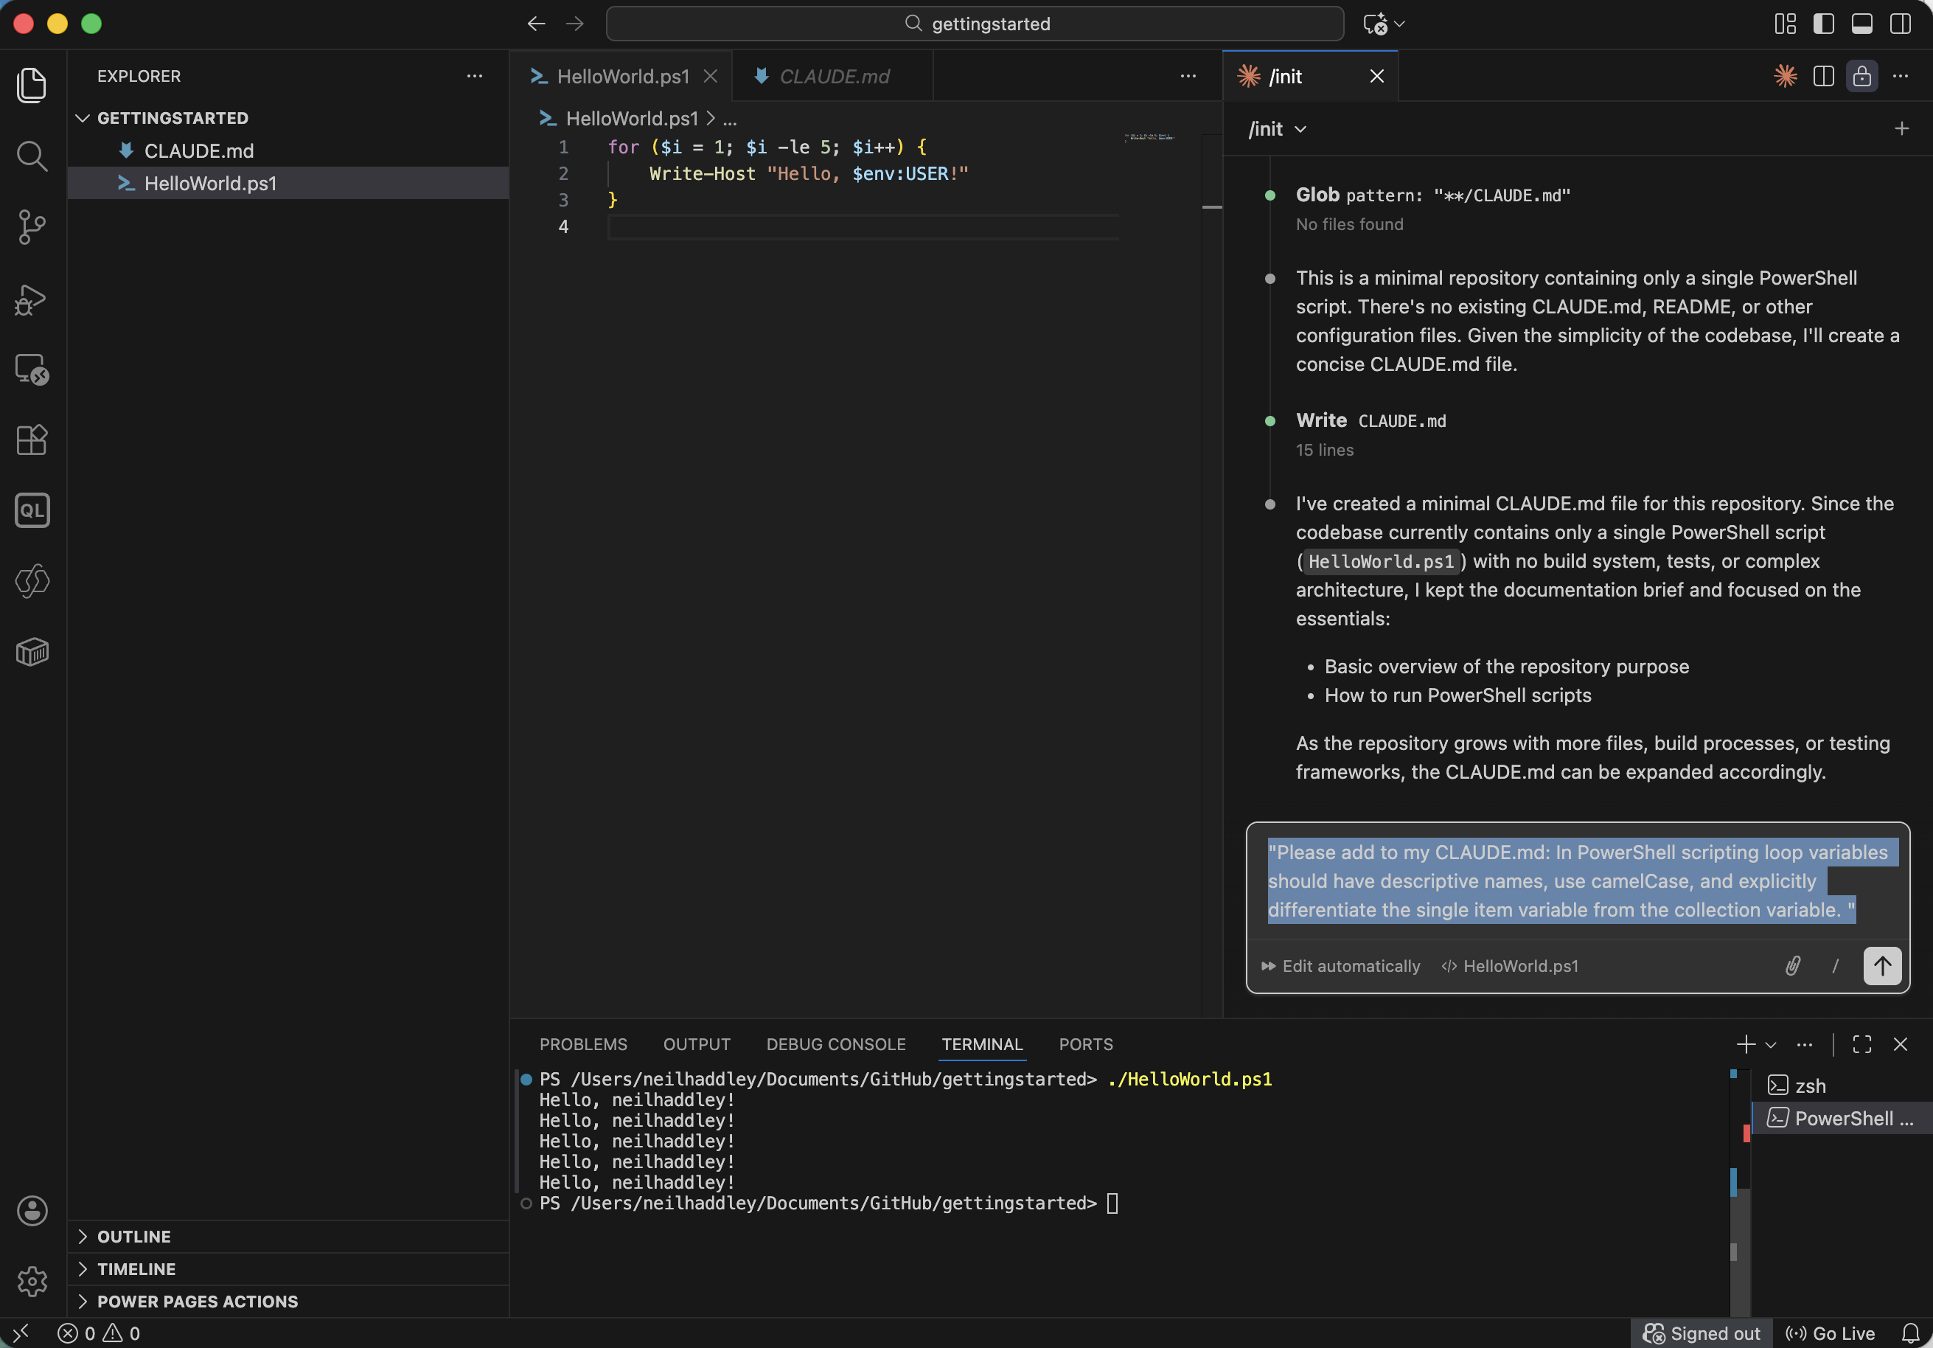Image resolution: width=1933 pixels, height=1348 pixels.
Task: Open the Extensions view
Action: pyautogui.click(x=32, y=440)
